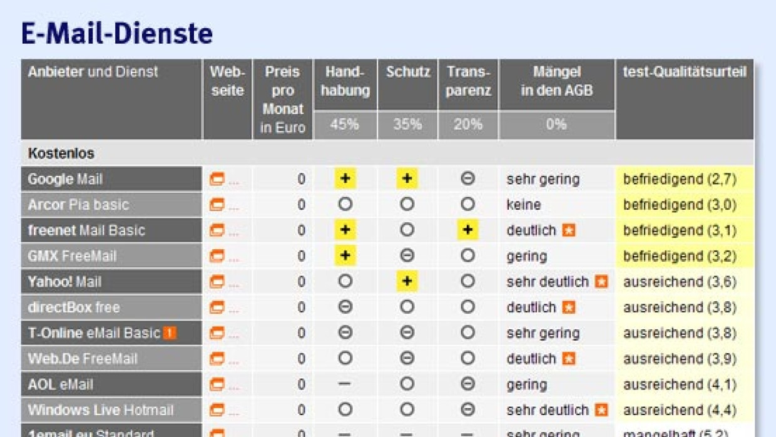Select the AOL eMail provider name

coord(60,384)
